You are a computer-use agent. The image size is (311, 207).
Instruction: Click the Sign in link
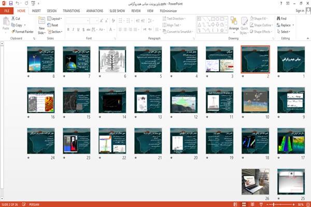pos(300,11)
